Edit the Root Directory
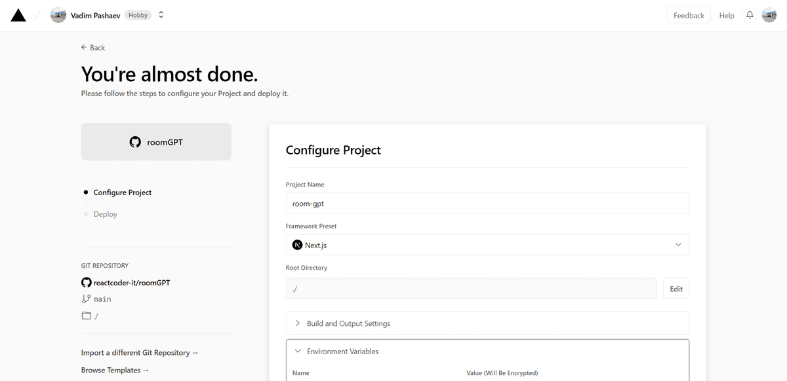 pyautogui.click(x=676, y=289)
